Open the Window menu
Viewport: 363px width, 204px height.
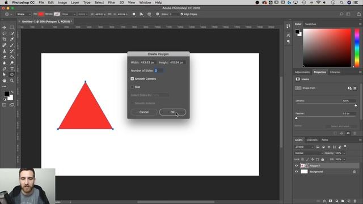pyautogui.click(x=145, y=2)
